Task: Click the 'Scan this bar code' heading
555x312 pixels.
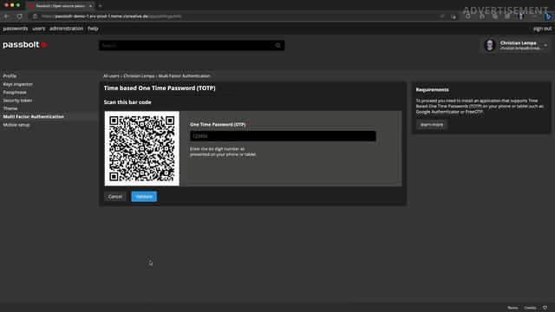Action: [x=127, y=102]
